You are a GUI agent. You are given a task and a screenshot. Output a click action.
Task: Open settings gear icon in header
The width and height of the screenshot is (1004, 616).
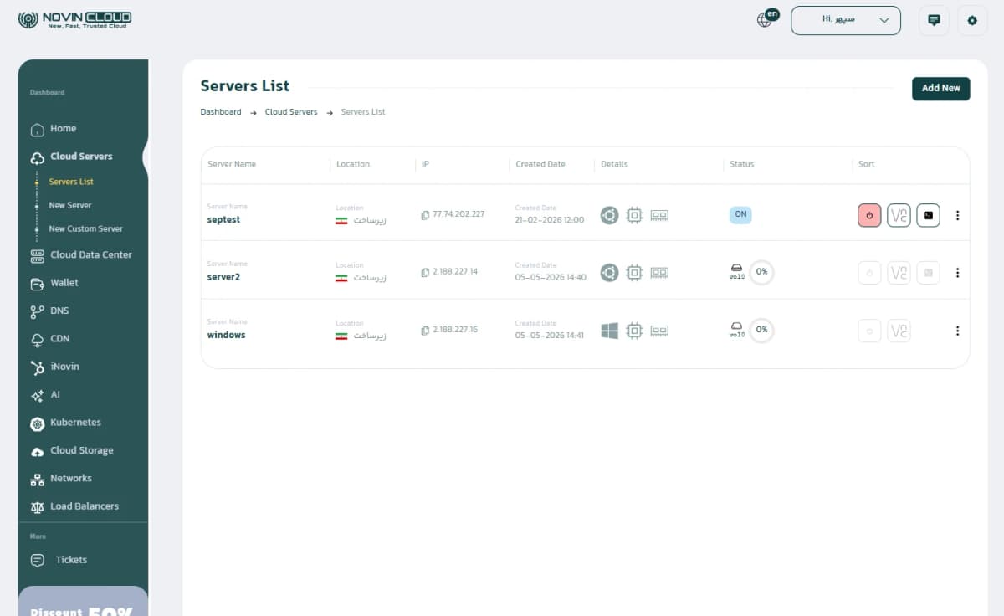coord(972,20)
